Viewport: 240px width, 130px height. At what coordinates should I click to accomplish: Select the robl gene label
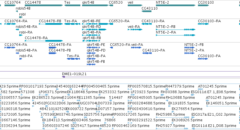[x=22, y=14]
